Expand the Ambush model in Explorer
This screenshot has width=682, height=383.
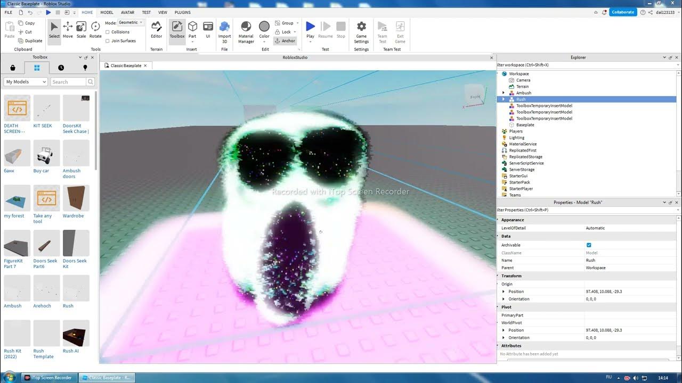click(504, 93)
